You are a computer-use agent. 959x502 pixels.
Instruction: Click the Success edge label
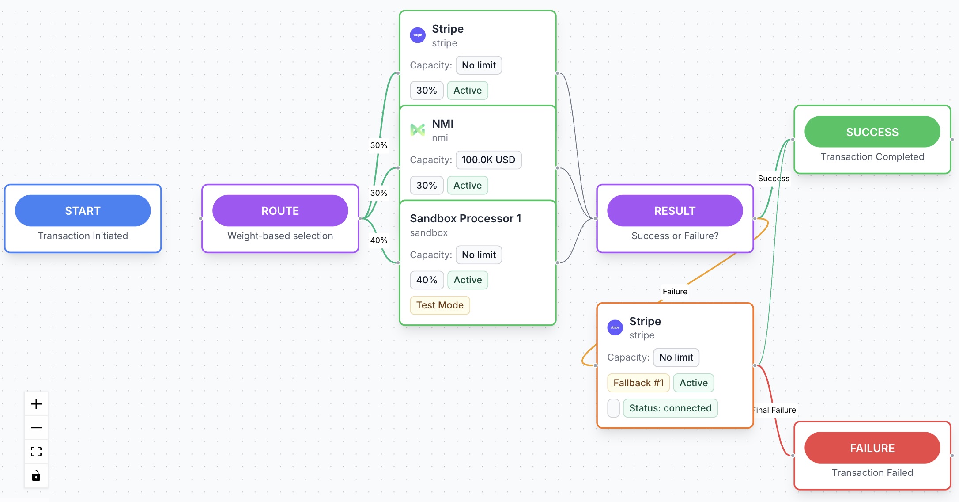(x=774, y=179)
